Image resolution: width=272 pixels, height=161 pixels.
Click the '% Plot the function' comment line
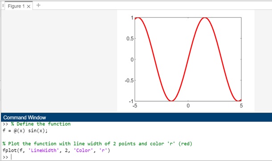click(97, 144)
